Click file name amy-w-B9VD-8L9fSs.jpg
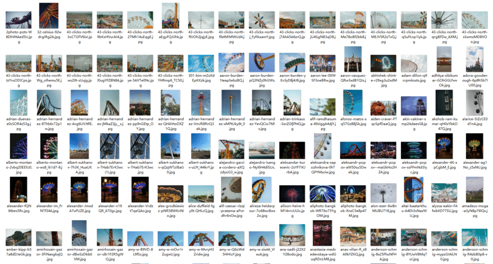This screenshot has height=264, width=493. click(x=140, y=252)
